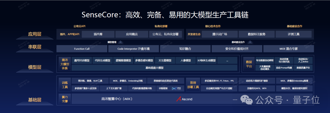
Task: Select the 基础层 layer label
Action: point(35,100)
